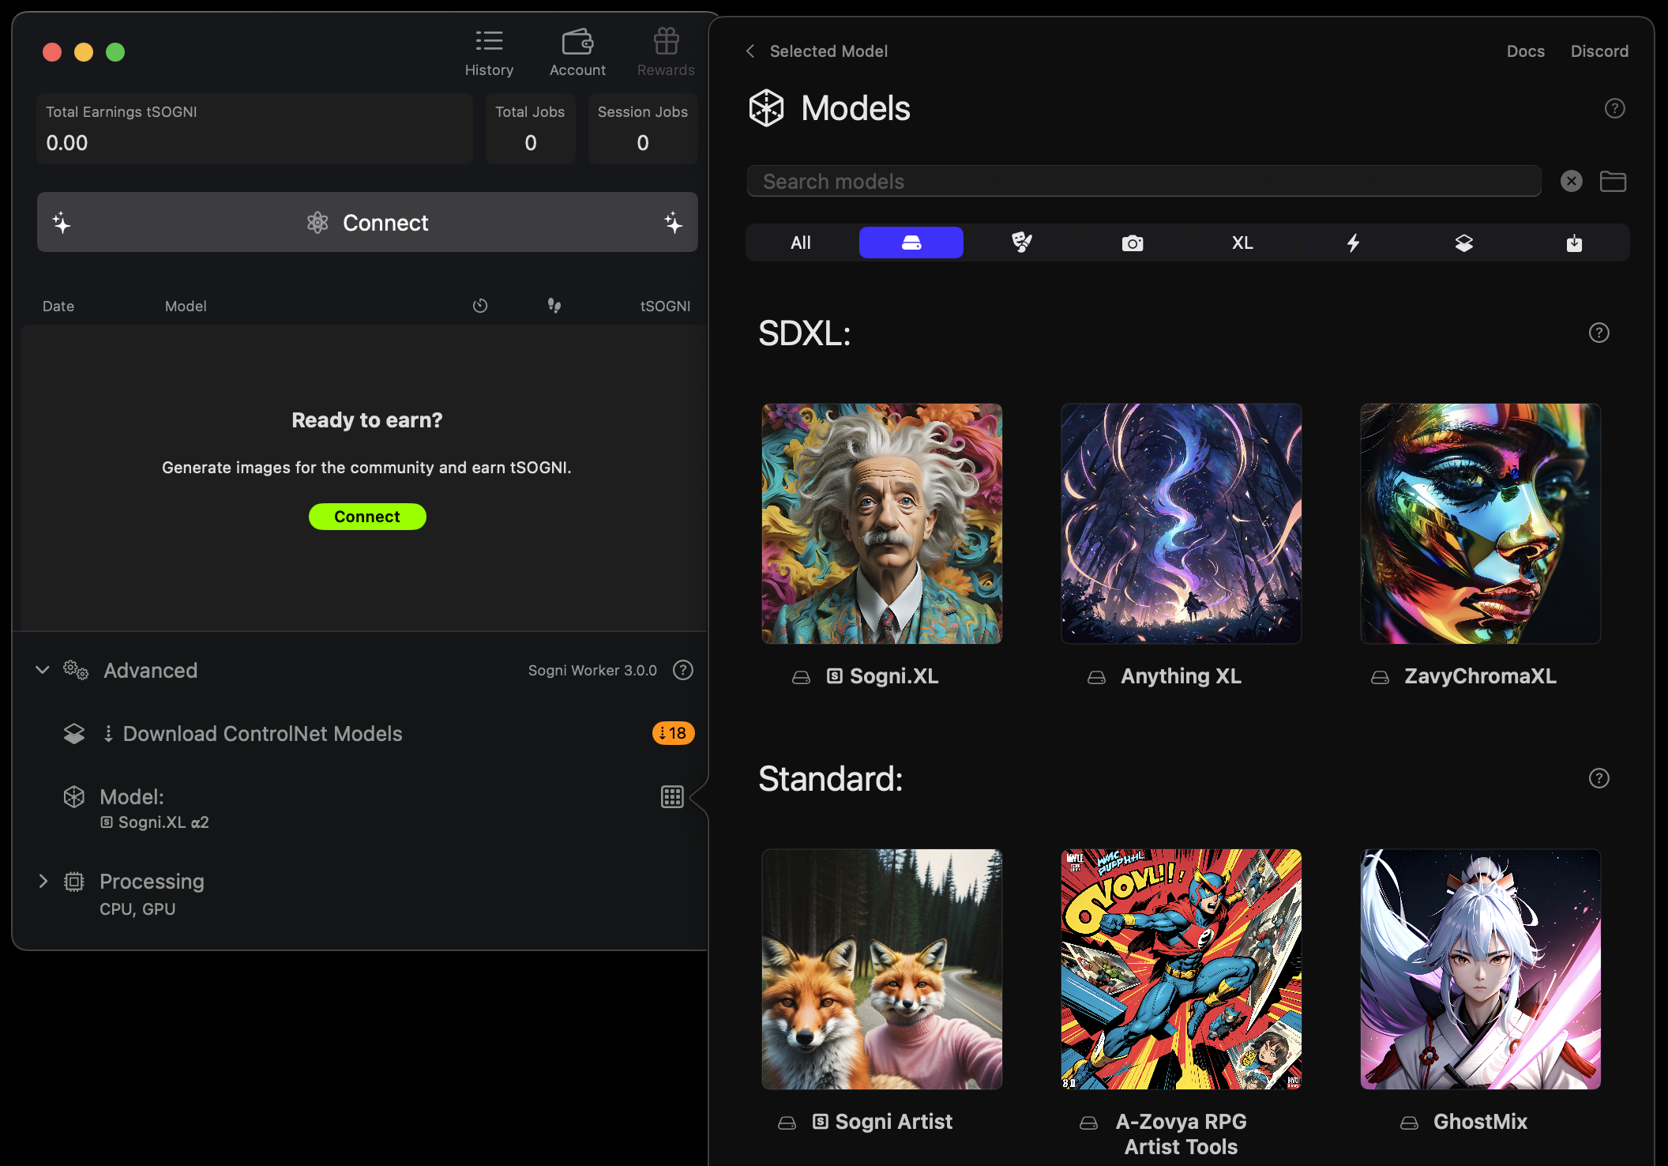Toggle the downloaded models filter
This screenshot has height=1166, width=1668.
tap(1574, 243)
